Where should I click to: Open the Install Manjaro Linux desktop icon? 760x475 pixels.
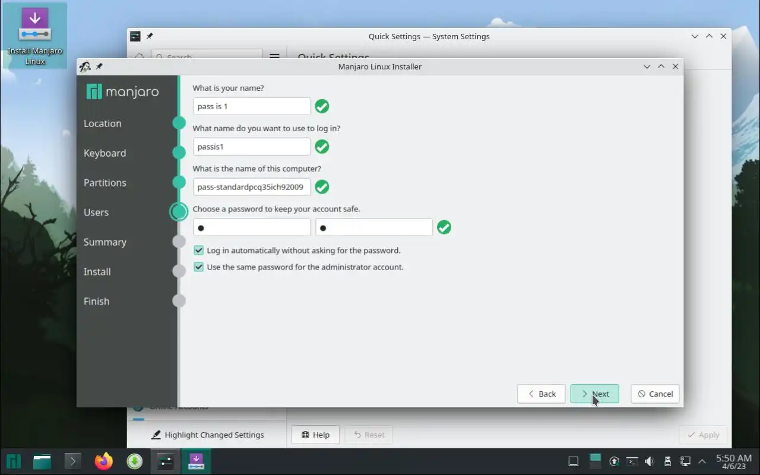tap(34, 36)
